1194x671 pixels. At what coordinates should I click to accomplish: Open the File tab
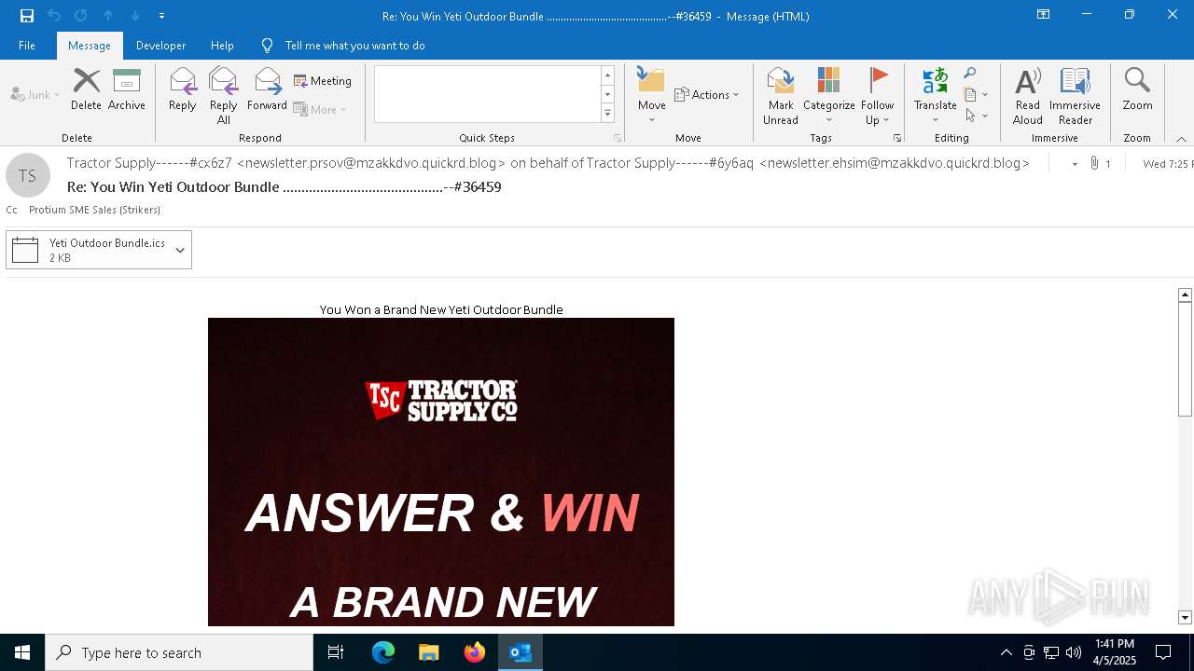(x=27, y=46)
